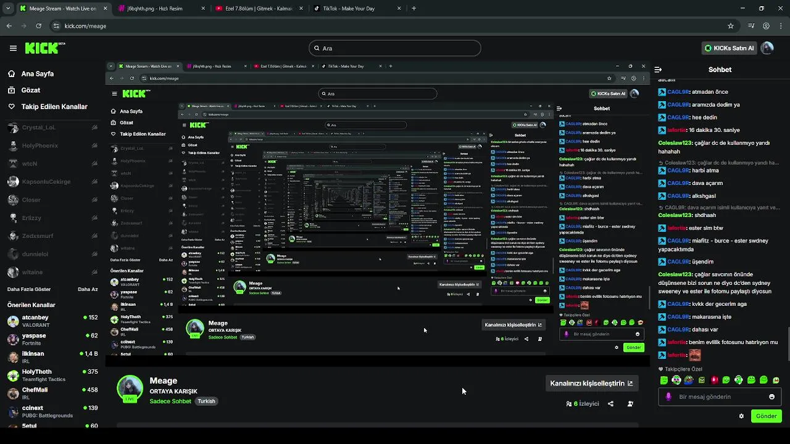Open offline followed channel Zedxsmurf
The image size is (790, 444).
point(52,236)
